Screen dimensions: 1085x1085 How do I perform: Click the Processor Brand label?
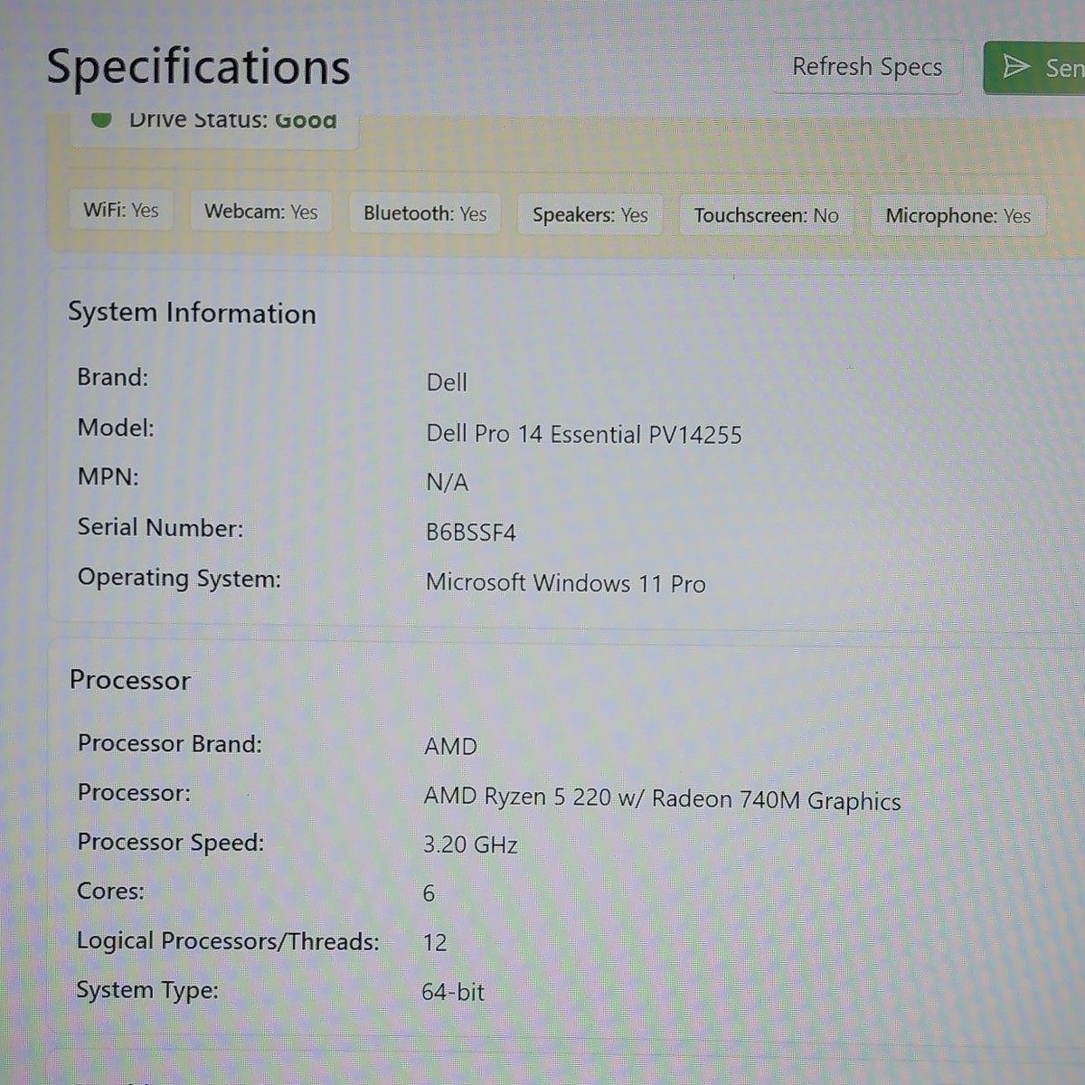tap(170, 743)
